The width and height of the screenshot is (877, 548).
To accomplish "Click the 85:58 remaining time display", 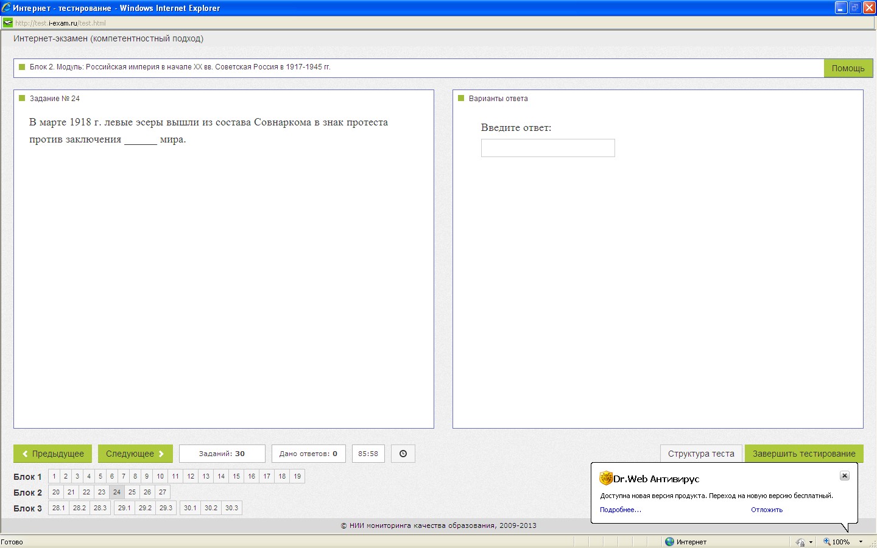I will [368, 454].
